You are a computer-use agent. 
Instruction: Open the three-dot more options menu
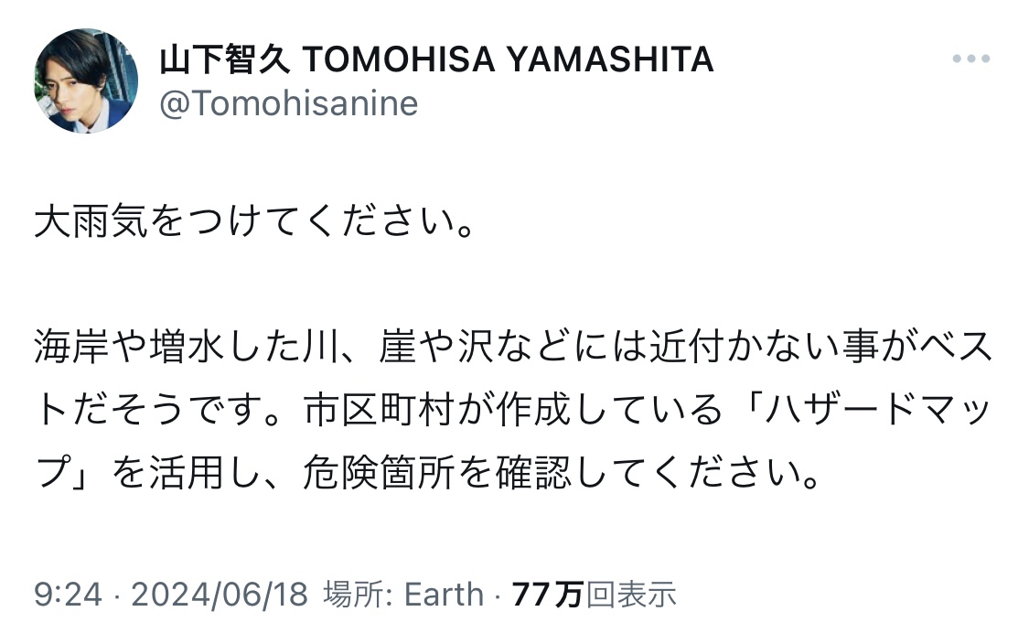pyautogui.click(x=970, y=59)
